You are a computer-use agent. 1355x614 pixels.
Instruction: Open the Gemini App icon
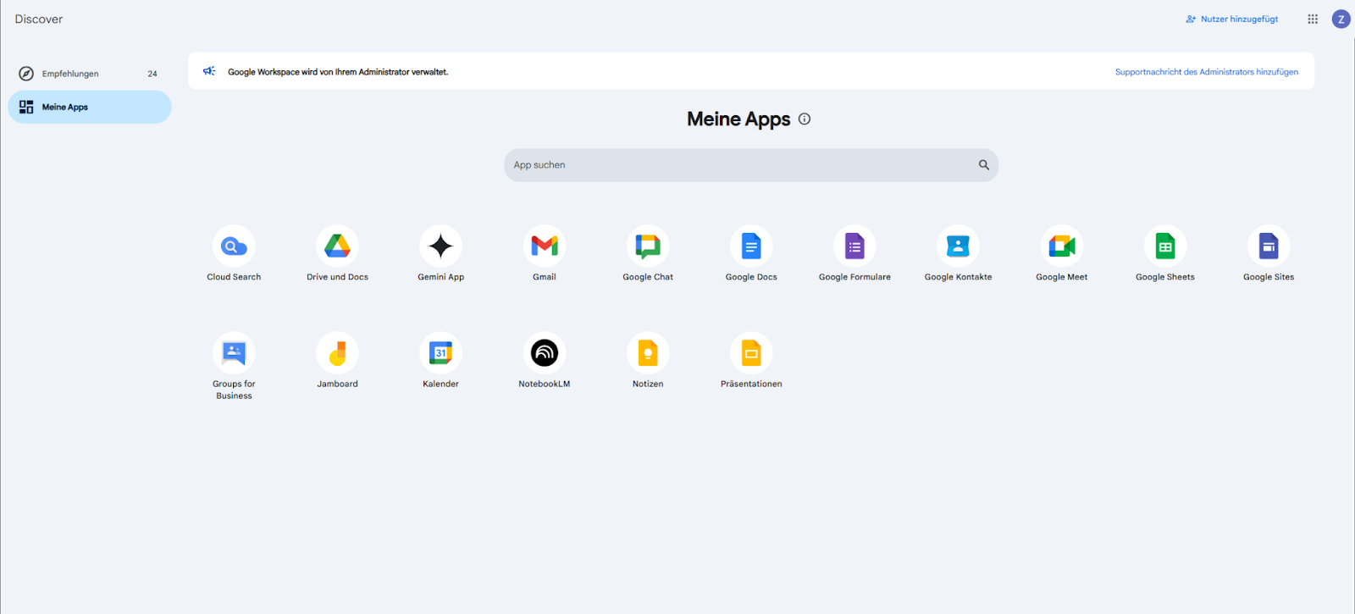(440, 246)
